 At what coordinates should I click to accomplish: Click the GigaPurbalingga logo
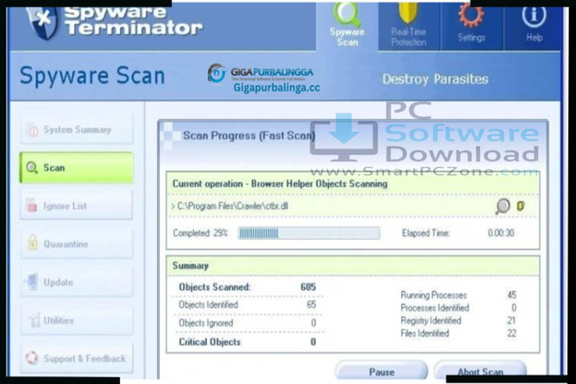point(261,73)
